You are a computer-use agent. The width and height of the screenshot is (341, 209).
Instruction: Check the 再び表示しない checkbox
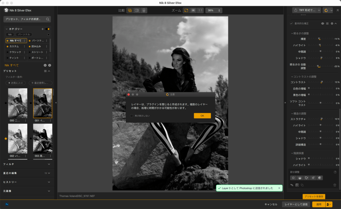click(132, 116)
